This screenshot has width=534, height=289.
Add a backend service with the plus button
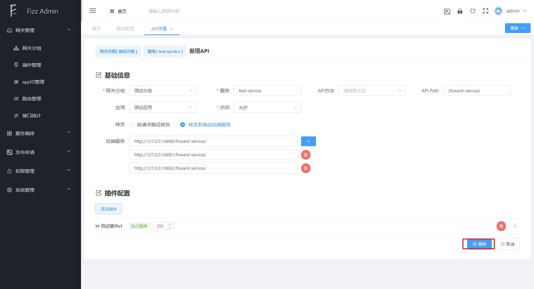pos(309,141)
